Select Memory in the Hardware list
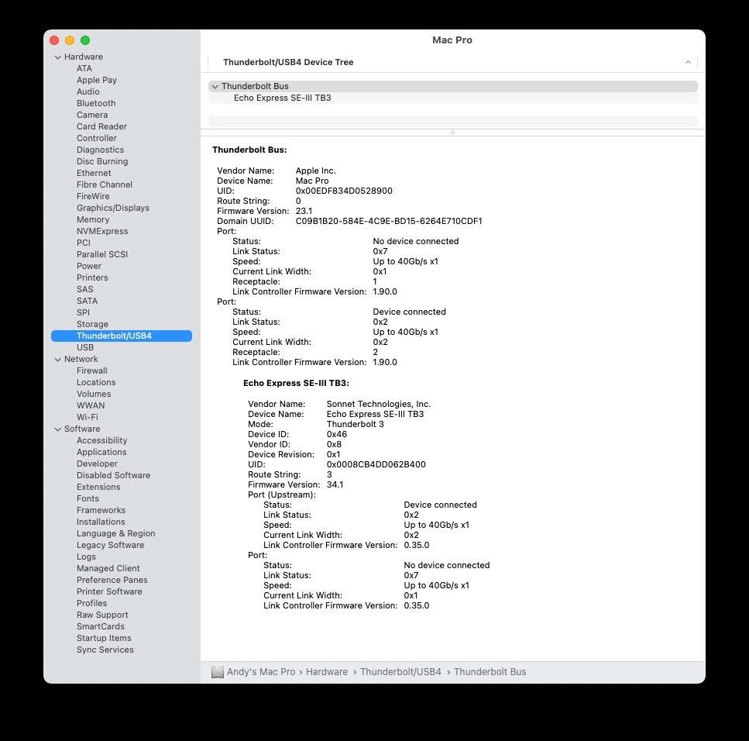The image size is (749, 741). 93,219
